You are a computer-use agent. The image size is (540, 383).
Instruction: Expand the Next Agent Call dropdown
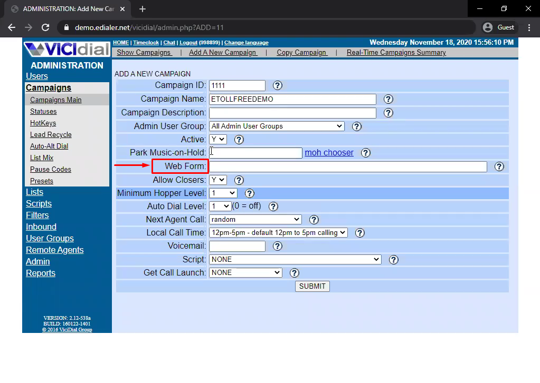[x=255, y=219]
